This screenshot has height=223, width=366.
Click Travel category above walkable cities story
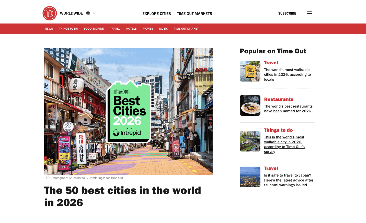[271, 63]
